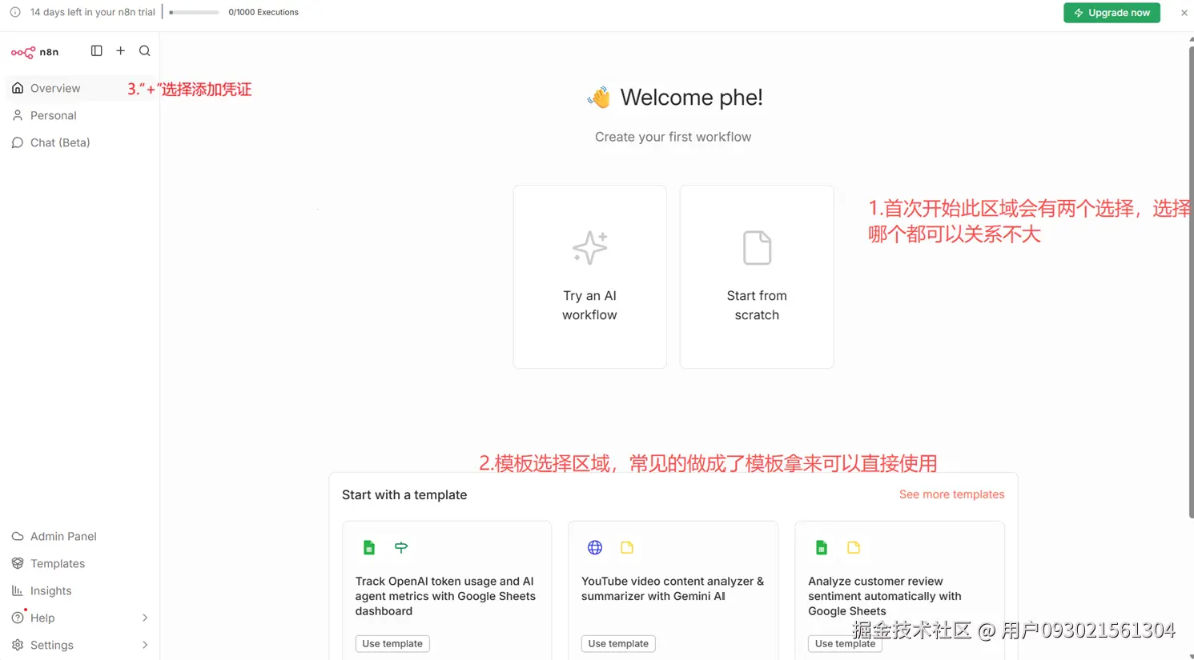Open Personal in sidebar
Screen dimensions: 1194x660
coord(80,115)
